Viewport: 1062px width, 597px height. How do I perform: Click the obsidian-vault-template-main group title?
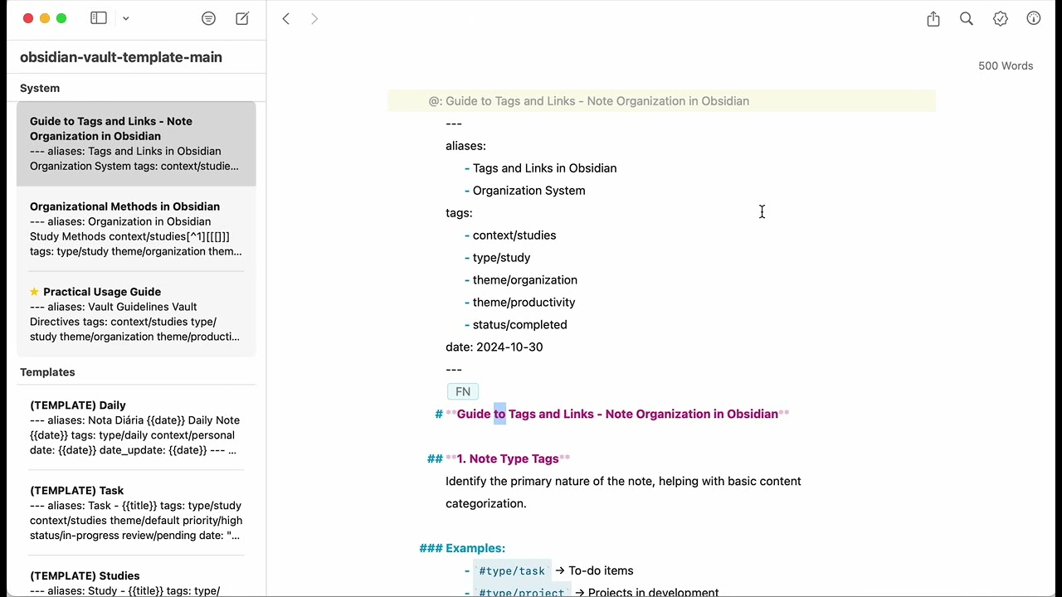coord(121,57)
